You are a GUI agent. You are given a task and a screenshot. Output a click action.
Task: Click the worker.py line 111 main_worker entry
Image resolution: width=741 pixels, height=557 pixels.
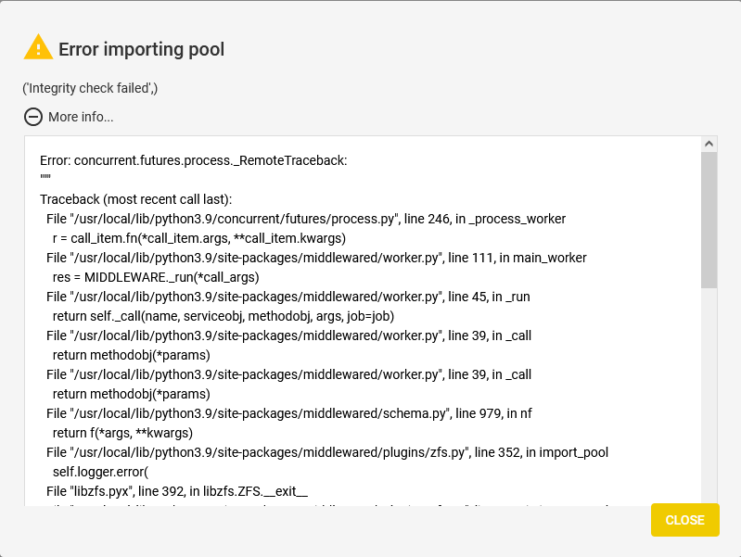click(316, 258)
